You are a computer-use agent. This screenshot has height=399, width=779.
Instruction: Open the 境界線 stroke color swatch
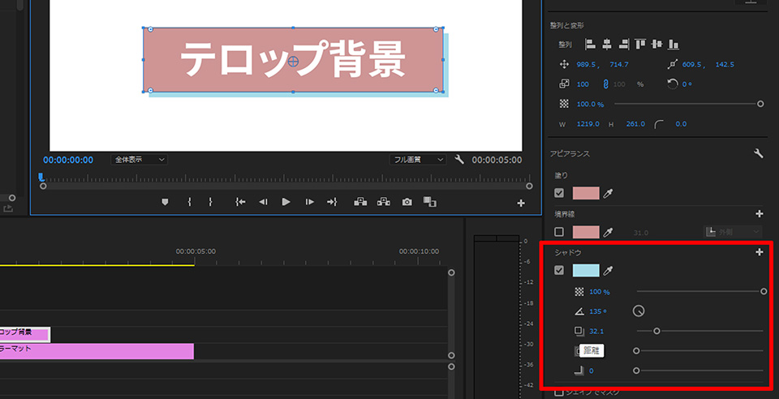tap(586, 232)
